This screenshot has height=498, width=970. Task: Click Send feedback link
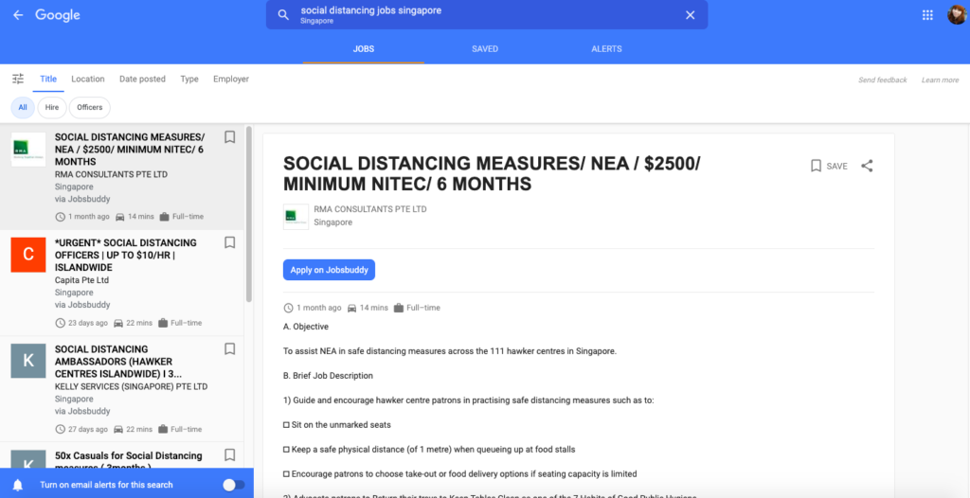882,80
